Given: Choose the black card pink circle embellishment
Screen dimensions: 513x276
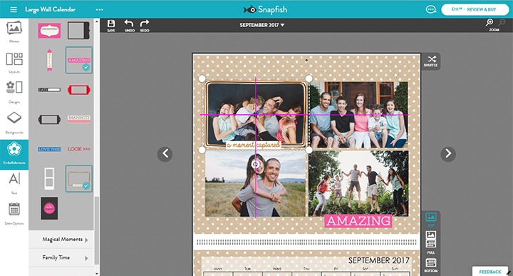Looking at the screenshot, I should (x=49, y=208).
